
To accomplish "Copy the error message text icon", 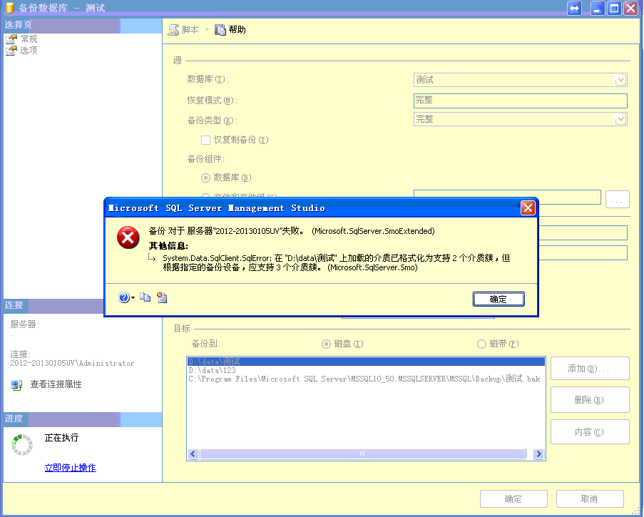I will coord(145,298).
